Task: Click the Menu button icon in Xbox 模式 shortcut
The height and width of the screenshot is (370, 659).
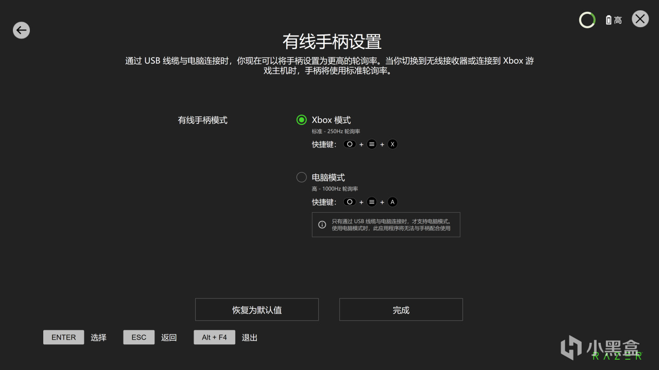Action: (372, 144)
